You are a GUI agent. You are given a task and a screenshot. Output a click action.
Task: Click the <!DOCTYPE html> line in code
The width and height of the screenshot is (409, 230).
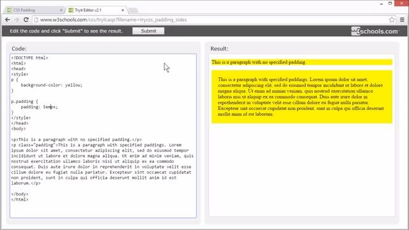click(x=29, y=58)
